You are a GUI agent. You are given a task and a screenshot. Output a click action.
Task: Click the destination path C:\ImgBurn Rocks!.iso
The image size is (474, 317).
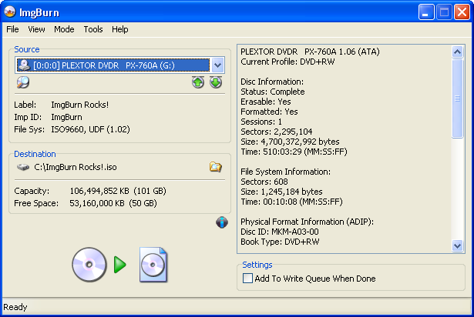pos(76,167)
